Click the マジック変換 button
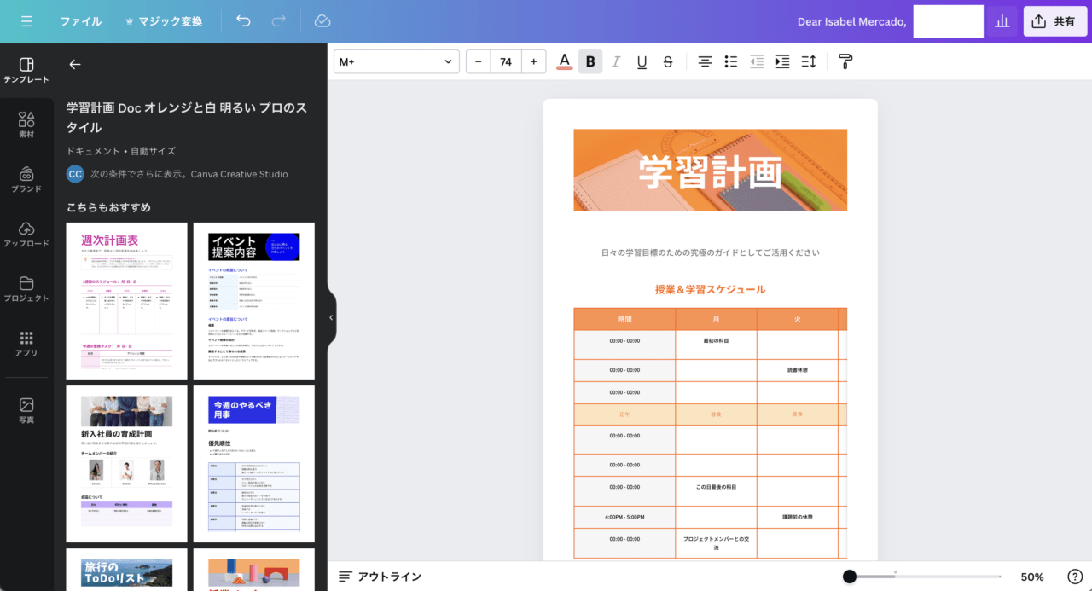Viewport: 1092px width, 591px height. pyautogui.click(x=164, y=21)
